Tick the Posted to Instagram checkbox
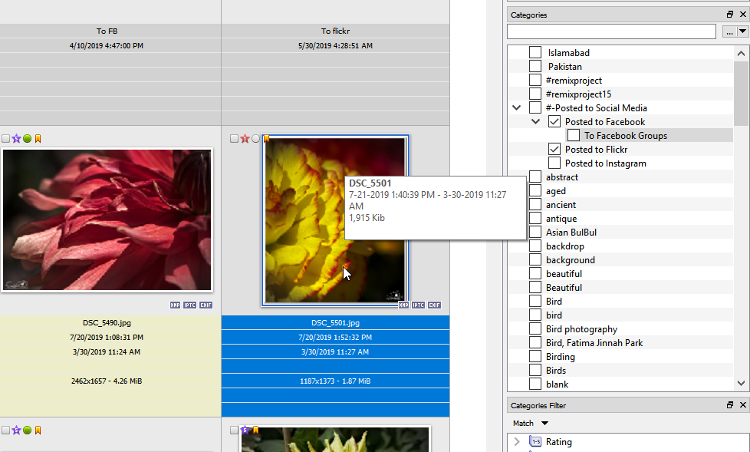Screen dimensions: 750x452 click(554, 163)
